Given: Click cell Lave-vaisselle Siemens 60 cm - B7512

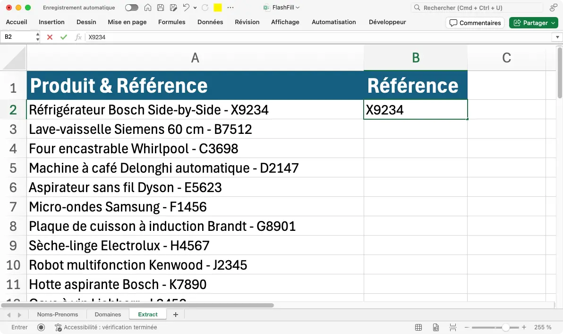Looking at the screenshot, I should 195,129.
